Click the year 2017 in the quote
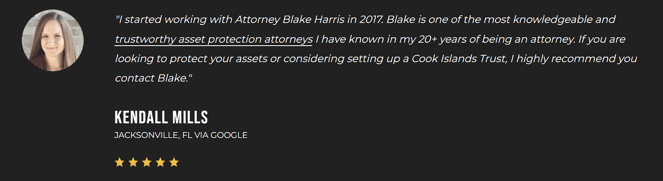This screenshot has height=181, width=663. pyautogui.click(x=371, y=19)
